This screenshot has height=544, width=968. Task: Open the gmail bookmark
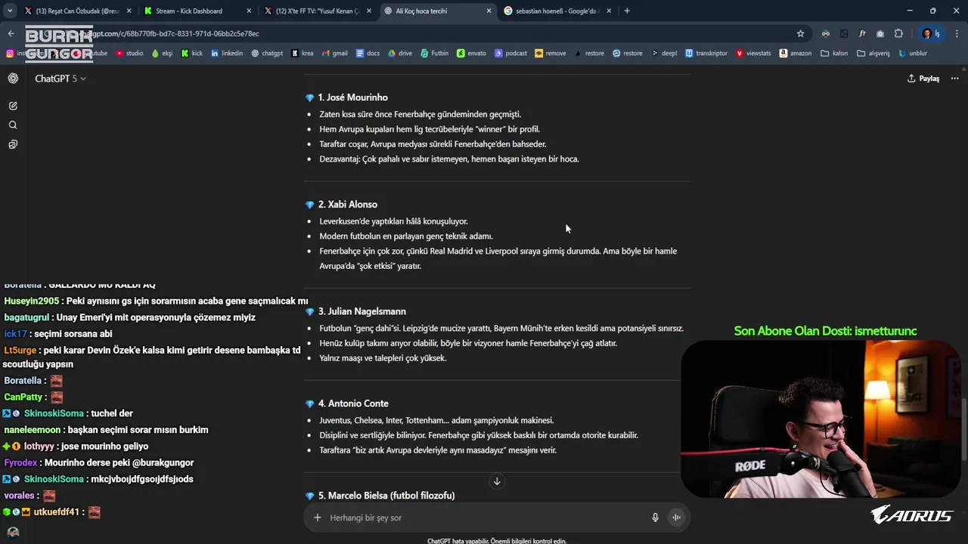(x=335, y=54)
